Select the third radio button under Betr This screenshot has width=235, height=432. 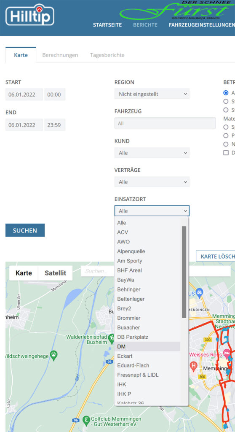[x=226, y=110]
